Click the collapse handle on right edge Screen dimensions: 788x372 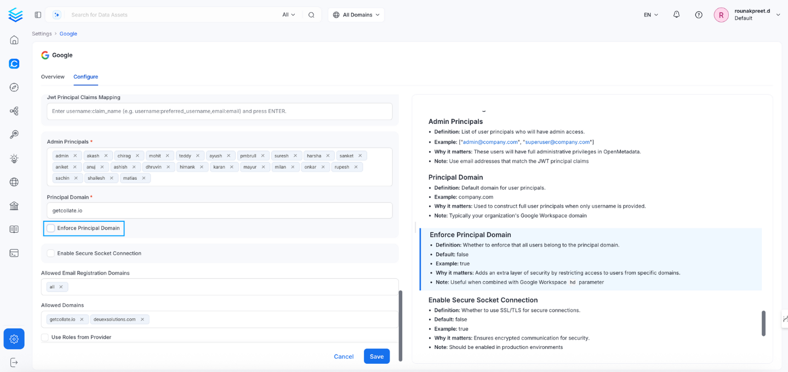coord(785,318)
